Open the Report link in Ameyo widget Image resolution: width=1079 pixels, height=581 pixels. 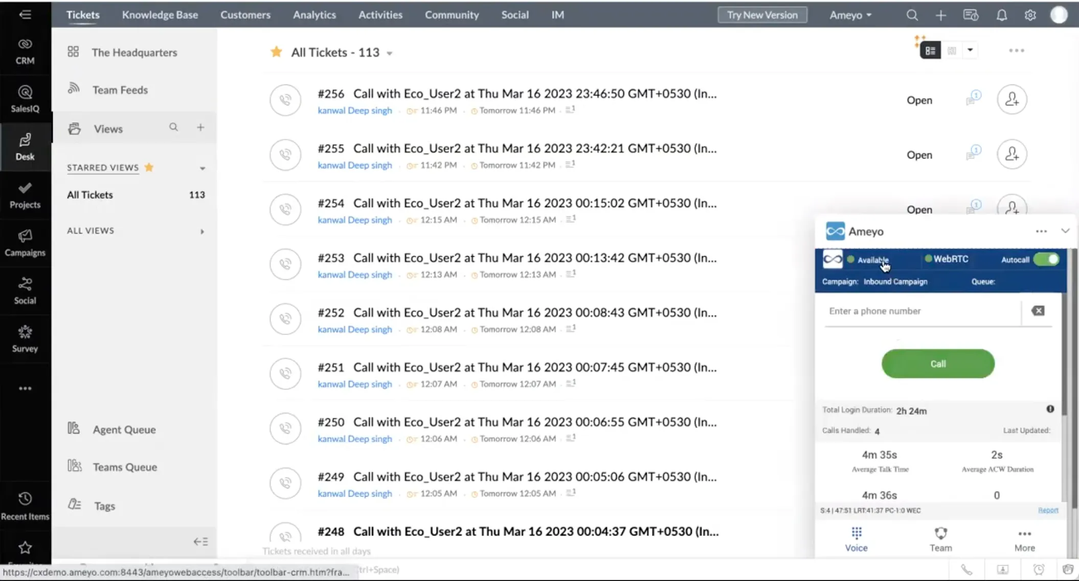1048,510
